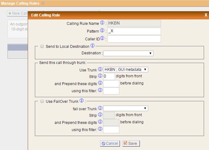This screenshot has width=209, height=150.
Task: Click info icon for failover Prepend digits
Action: pos(100,122)
